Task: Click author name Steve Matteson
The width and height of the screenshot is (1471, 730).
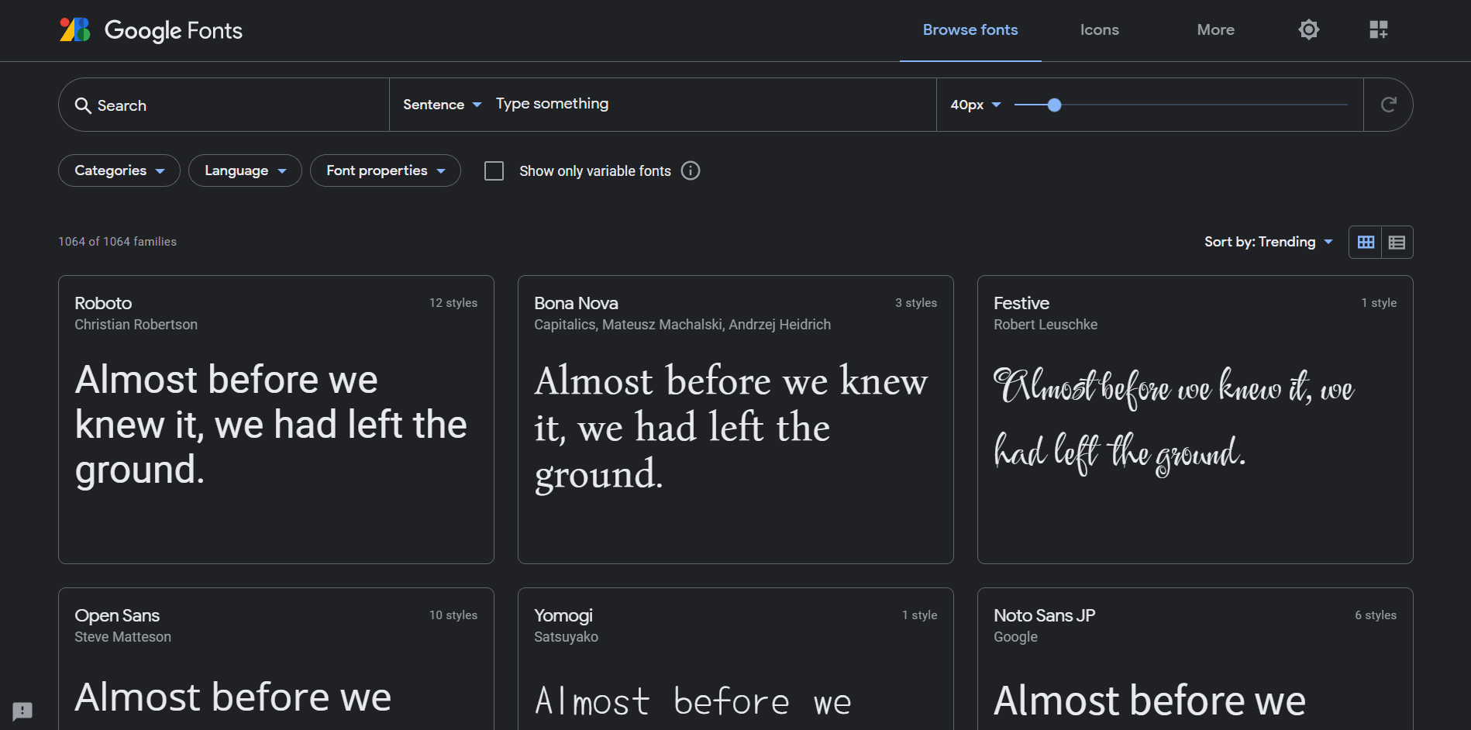Action: point(123,637)
